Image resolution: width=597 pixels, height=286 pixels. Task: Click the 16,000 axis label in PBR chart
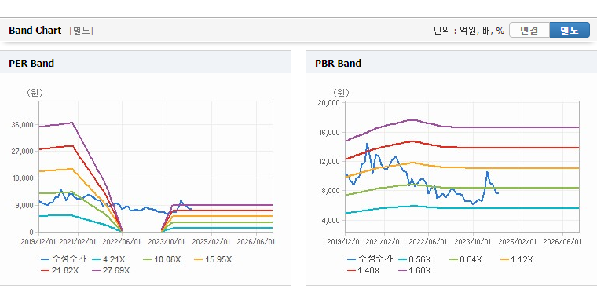point(330,133)
